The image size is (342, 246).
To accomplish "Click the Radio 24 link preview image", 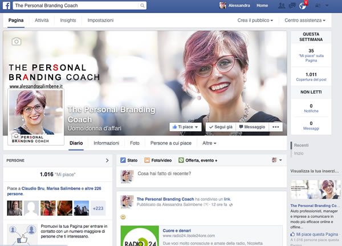I will click(x=140, y=236).
